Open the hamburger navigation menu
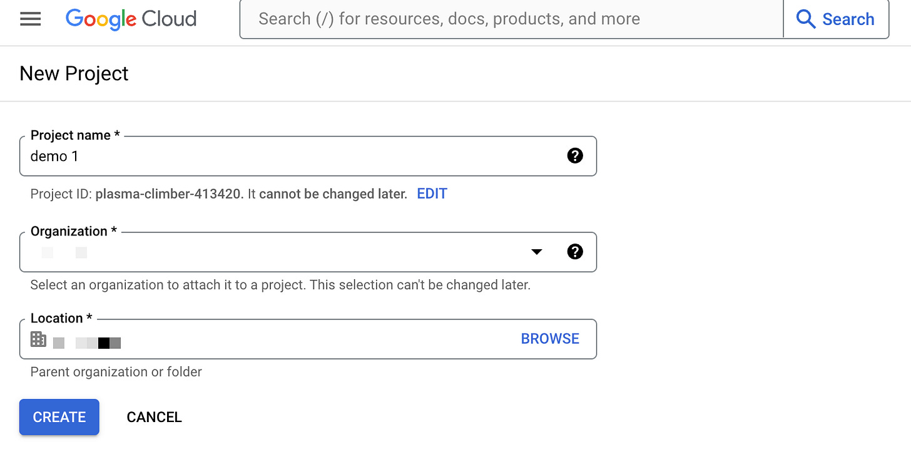 point(30,19)
